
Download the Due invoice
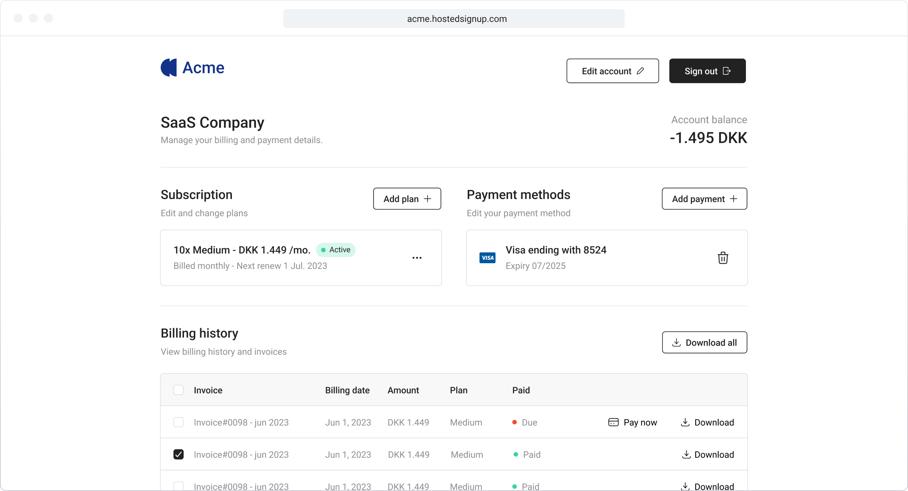pyautogui.click(x=707, y=422)
